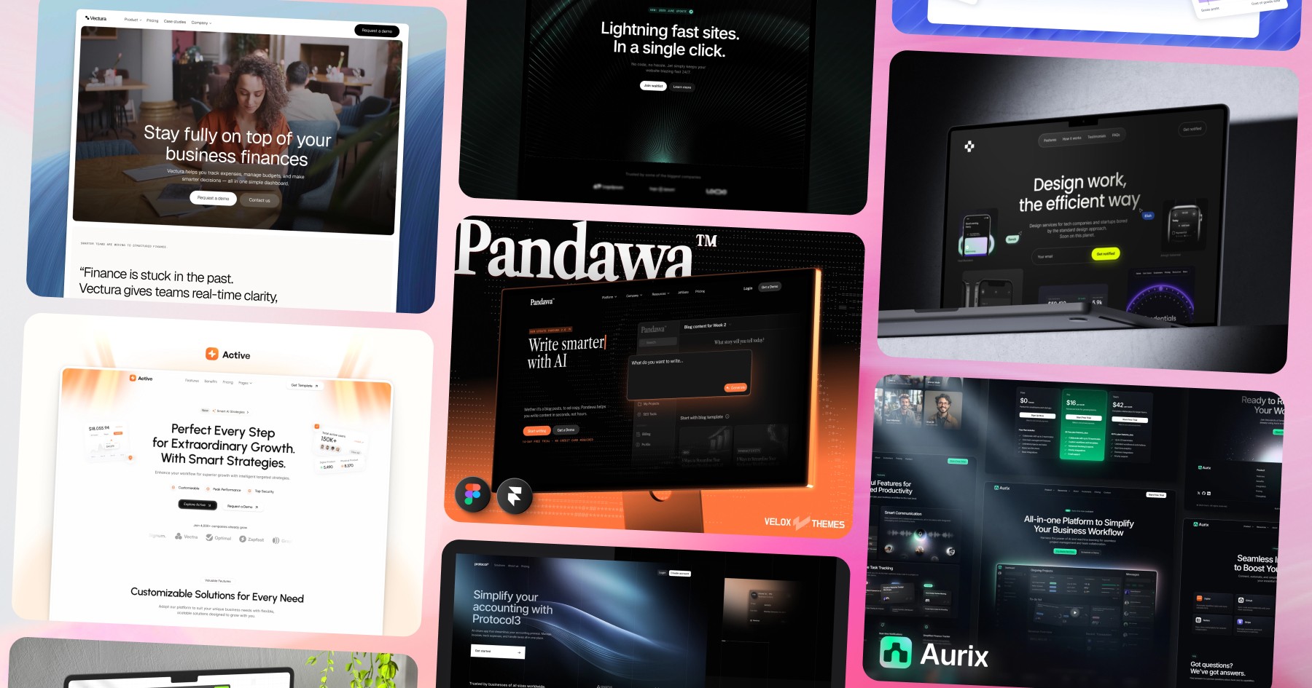Click Contact us on the Vectura hero

[x=259, y=200]
